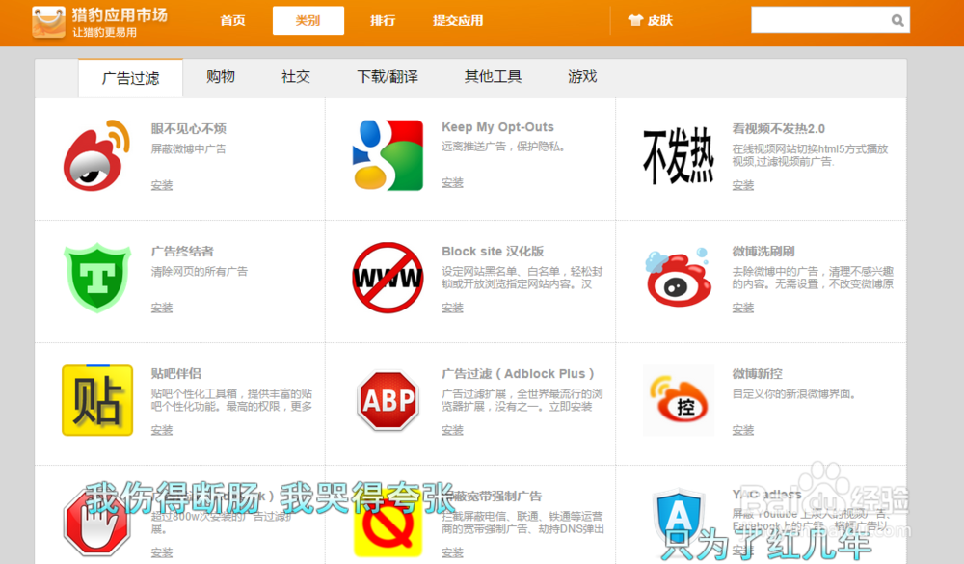Screen dimensions: 964x564
Task: Open the 广告终结者 green shield icon
Action: pyautogui.click(x=97, y=278)
